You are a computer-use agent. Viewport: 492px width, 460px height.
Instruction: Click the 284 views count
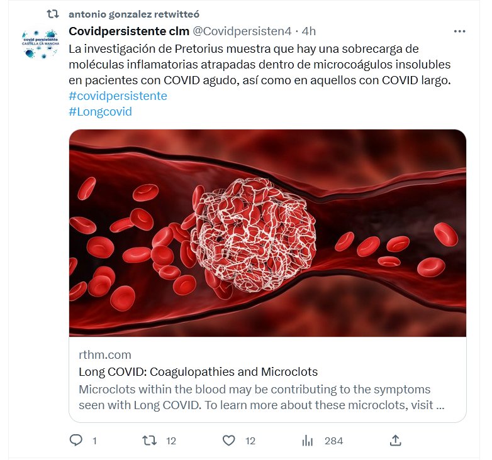pyautogui.click(x=333, y=441)
